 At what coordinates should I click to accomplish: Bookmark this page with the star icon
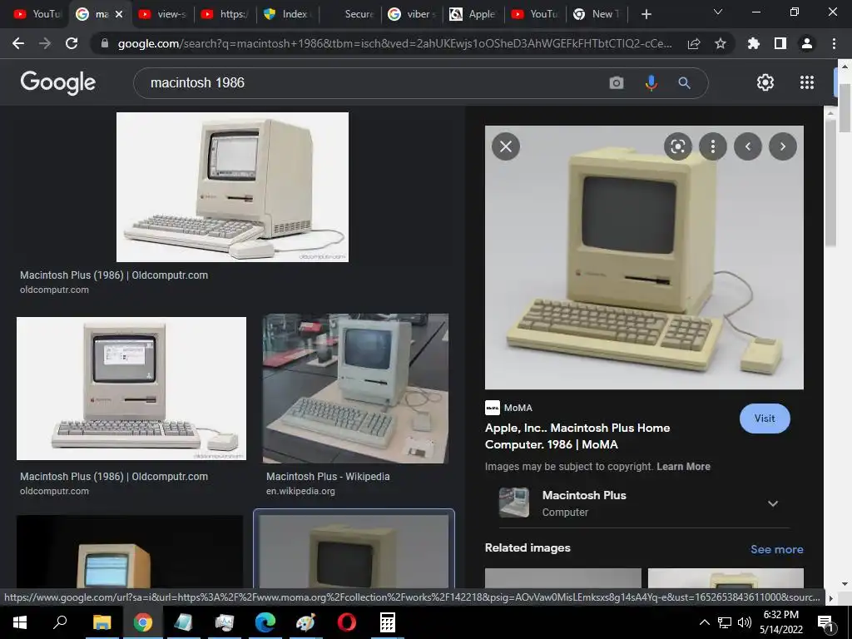[x=720, y=43]
